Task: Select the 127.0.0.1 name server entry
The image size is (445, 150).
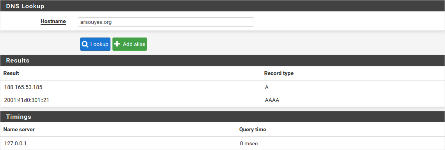Action: click(15, 143)
